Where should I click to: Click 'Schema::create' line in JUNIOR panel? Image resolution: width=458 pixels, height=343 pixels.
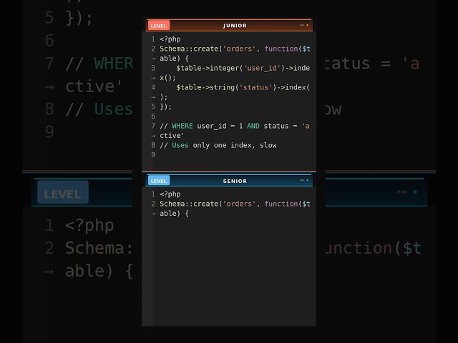click(235, 49)
